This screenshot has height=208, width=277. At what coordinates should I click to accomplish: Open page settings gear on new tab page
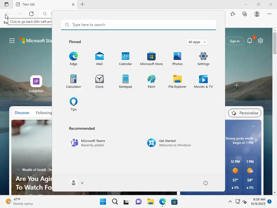[260, 41]
